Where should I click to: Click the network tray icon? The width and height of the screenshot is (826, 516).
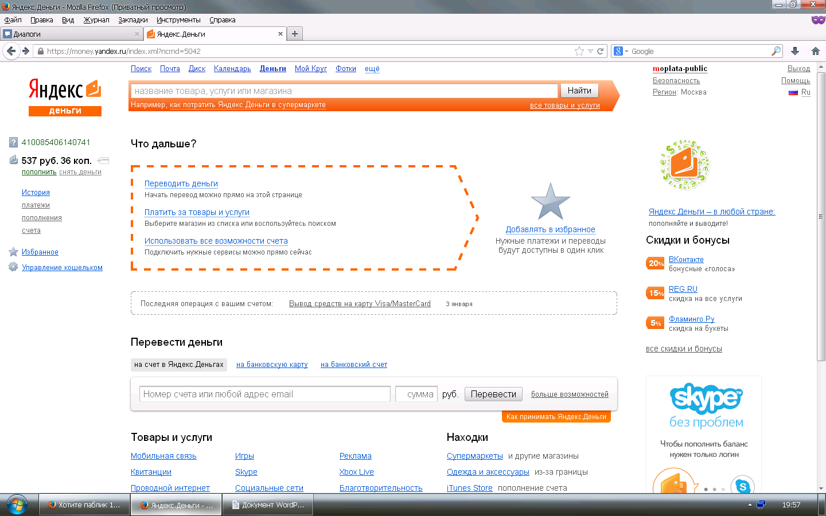click(761, 505)
